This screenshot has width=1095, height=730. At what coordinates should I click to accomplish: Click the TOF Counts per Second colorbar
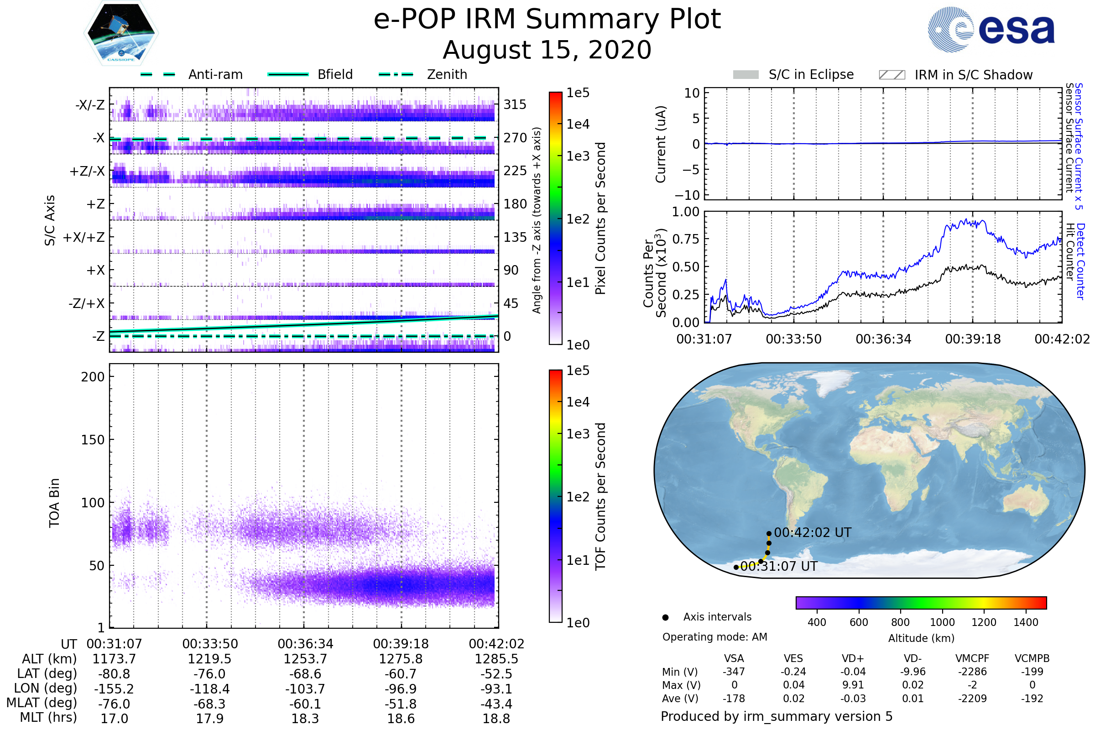pyautogui.click(x=556, y=496)
